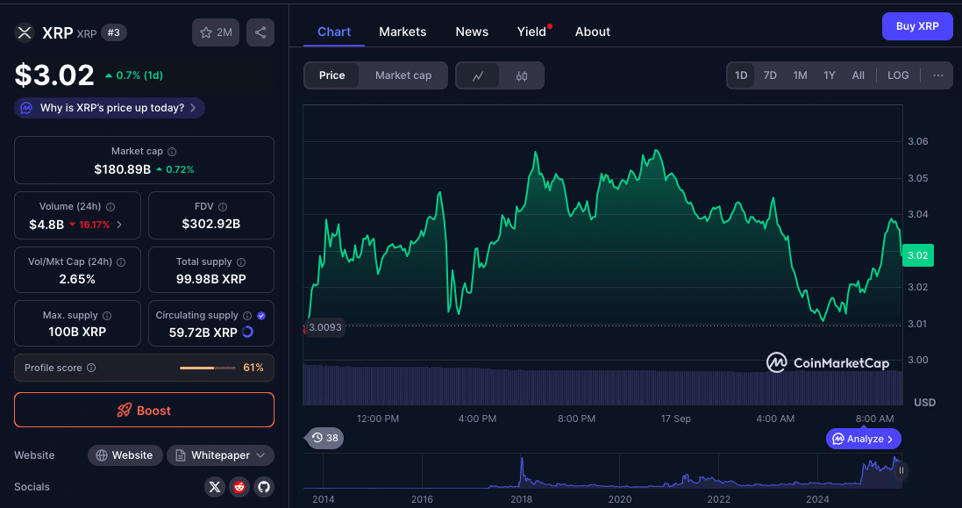Click the Boost button
This screenshot has height=508, width=962.
pyautogui.click(x=144, y=410)
